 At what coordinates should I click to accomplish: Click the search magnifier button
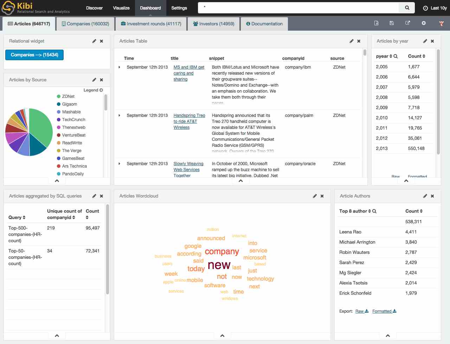407,8
